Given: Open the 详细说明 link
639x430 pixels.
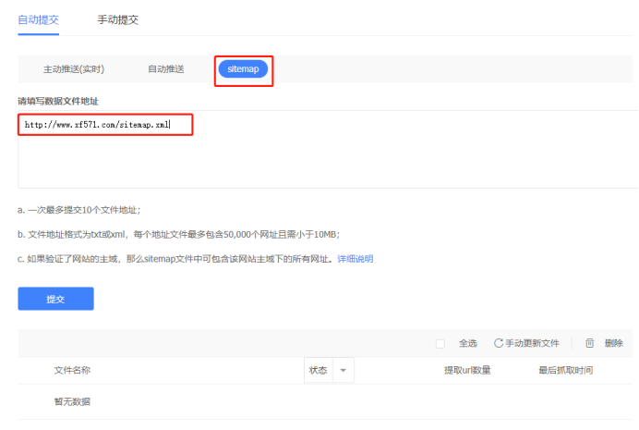Looking at the screenshot, I should tap(355, 259).
